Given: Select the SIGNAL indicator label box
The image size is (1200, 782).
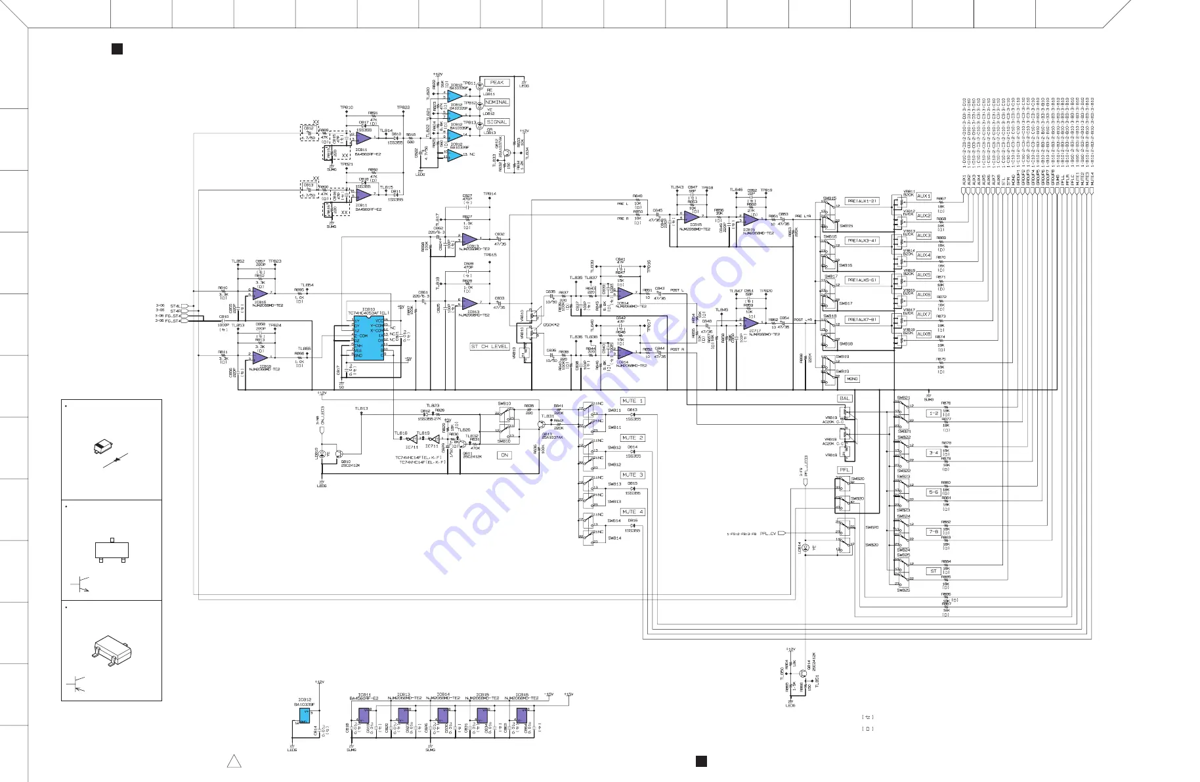Looking at the screenshot, I should 497,122.
